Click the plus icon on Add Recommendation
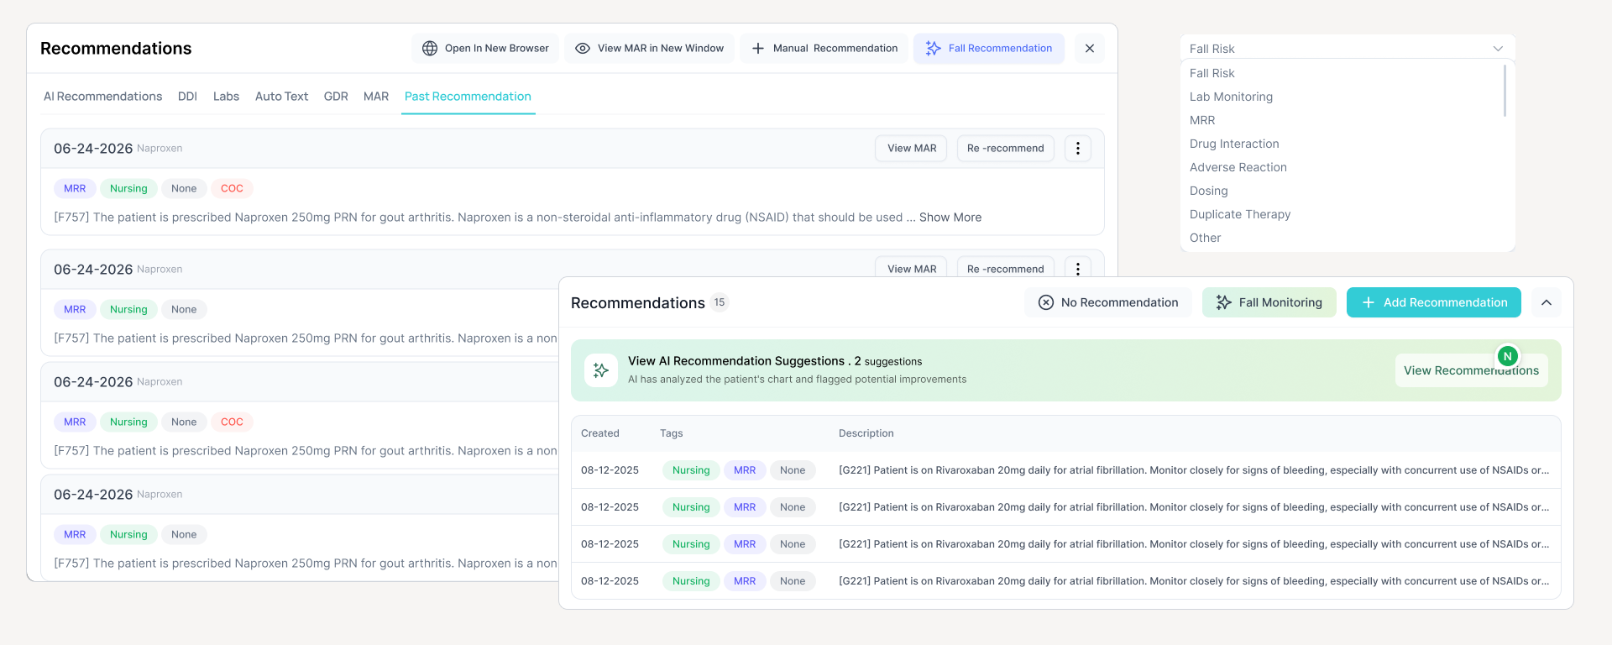The height and width of the screenshot is (645, 1612). [x=1369, y=302]
